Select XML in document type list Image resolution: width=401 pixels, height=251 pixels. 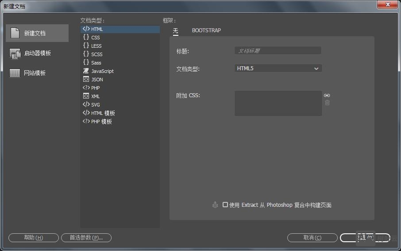click(x=120, y=96)
